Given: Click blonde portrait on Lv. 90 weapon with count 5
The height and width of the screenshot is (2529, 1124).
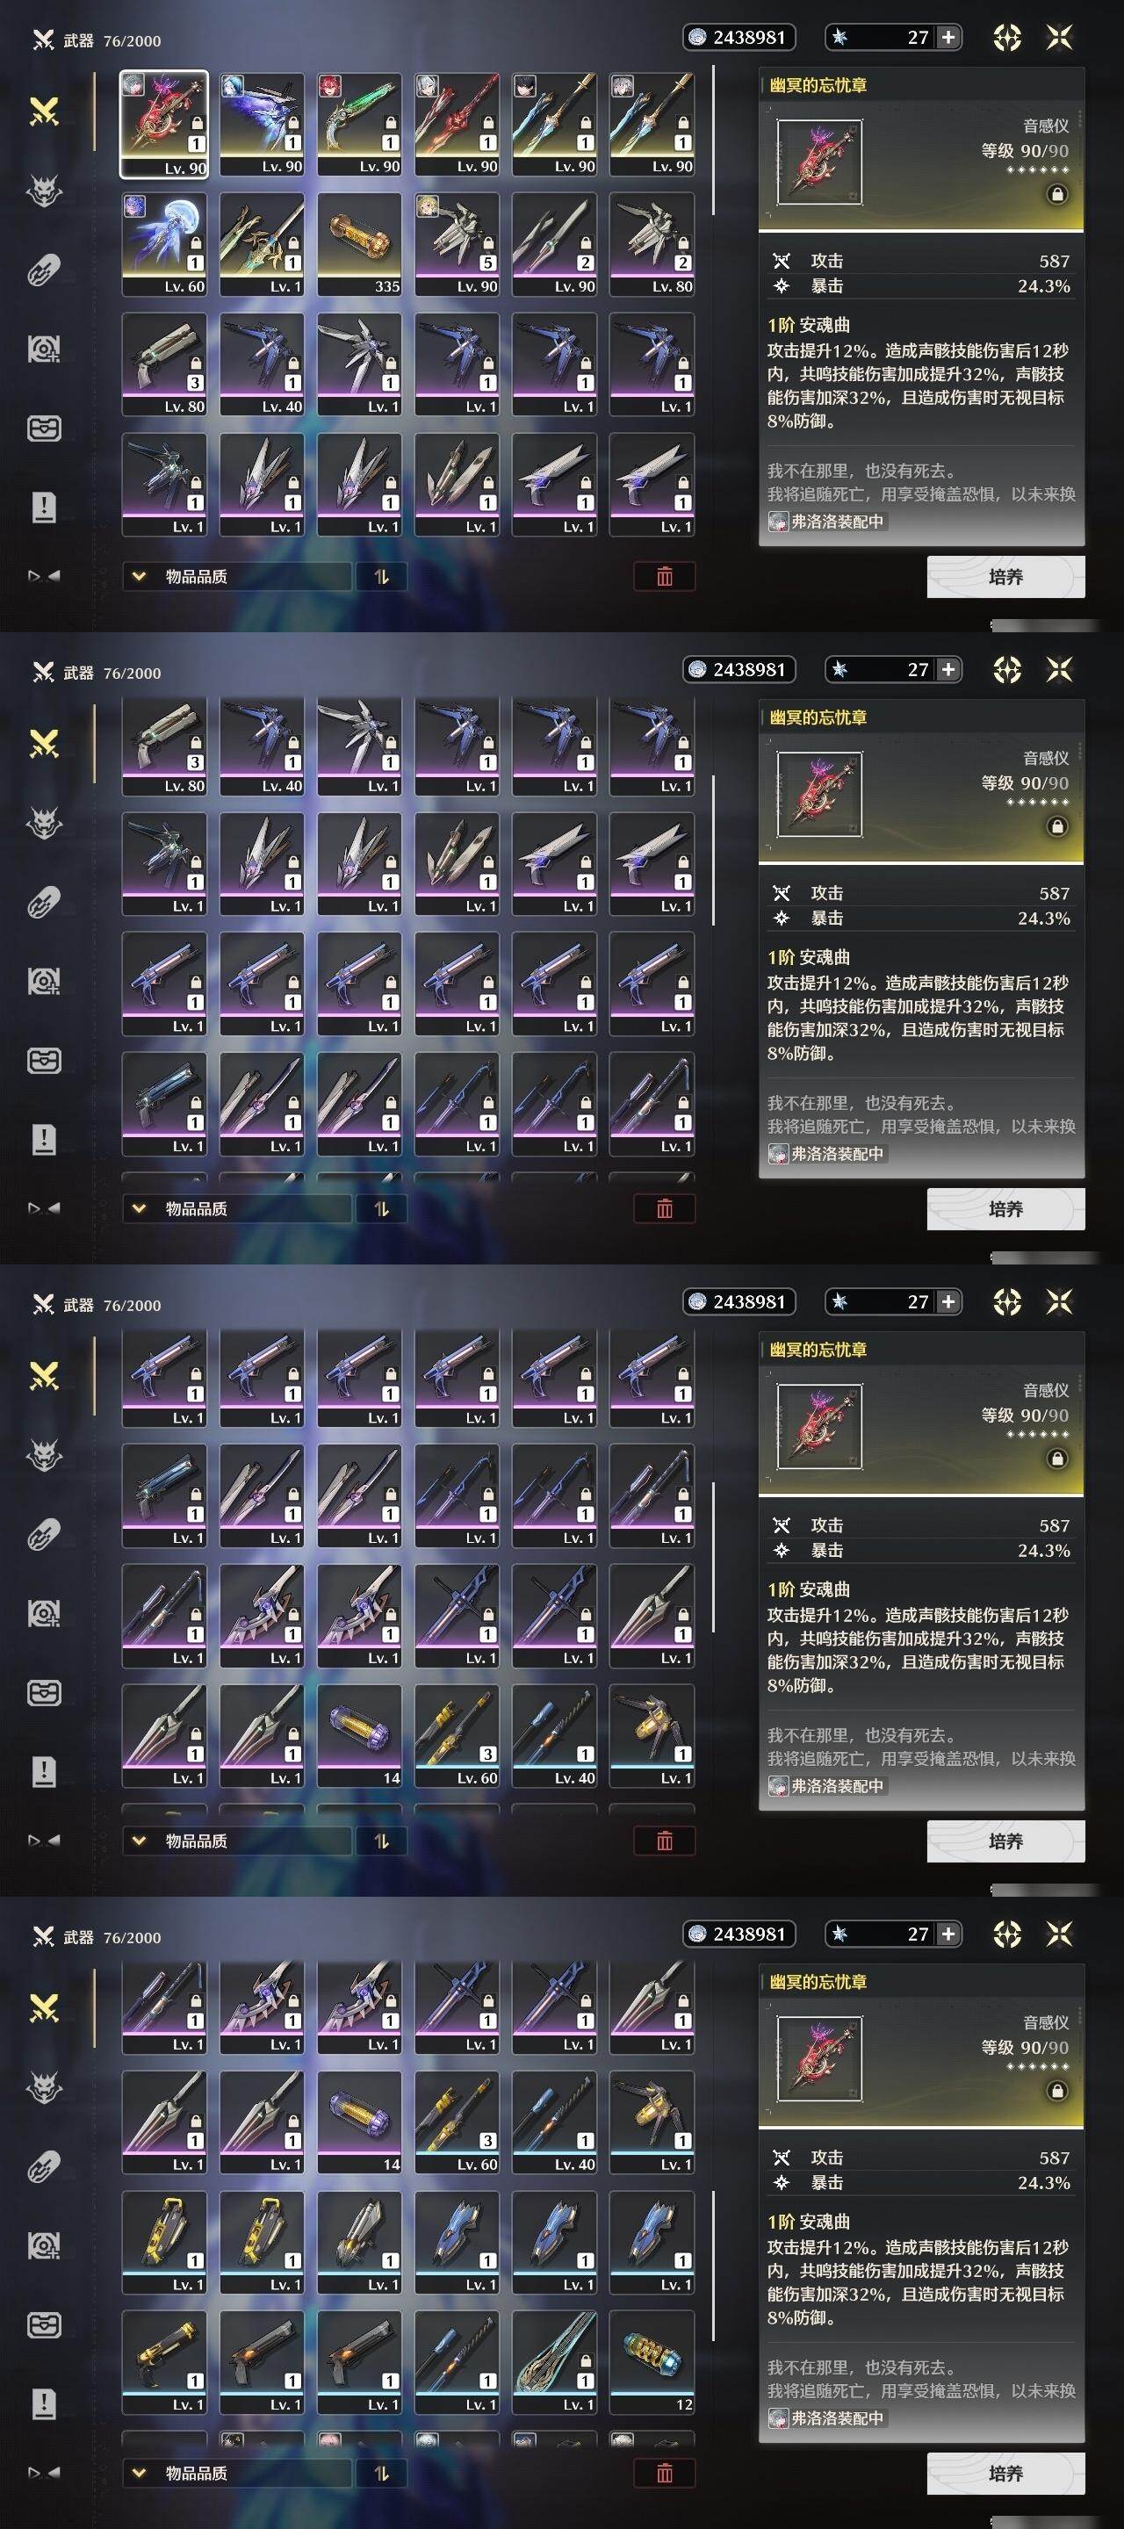Looking at the screenshot, I should [x=426, y=205].
